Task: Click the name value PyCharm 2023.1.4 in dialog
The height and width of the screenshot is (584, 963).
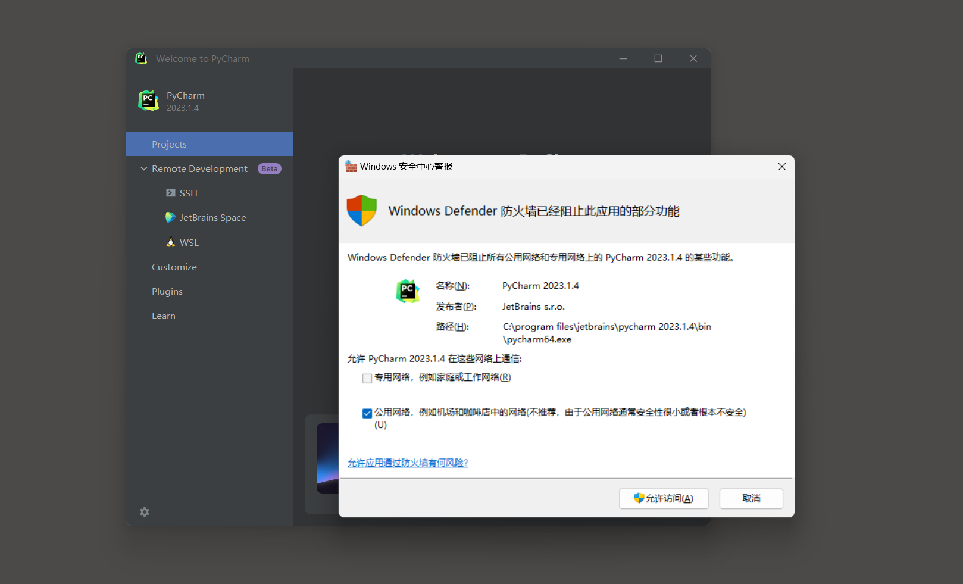Action: tap(540, 286)
